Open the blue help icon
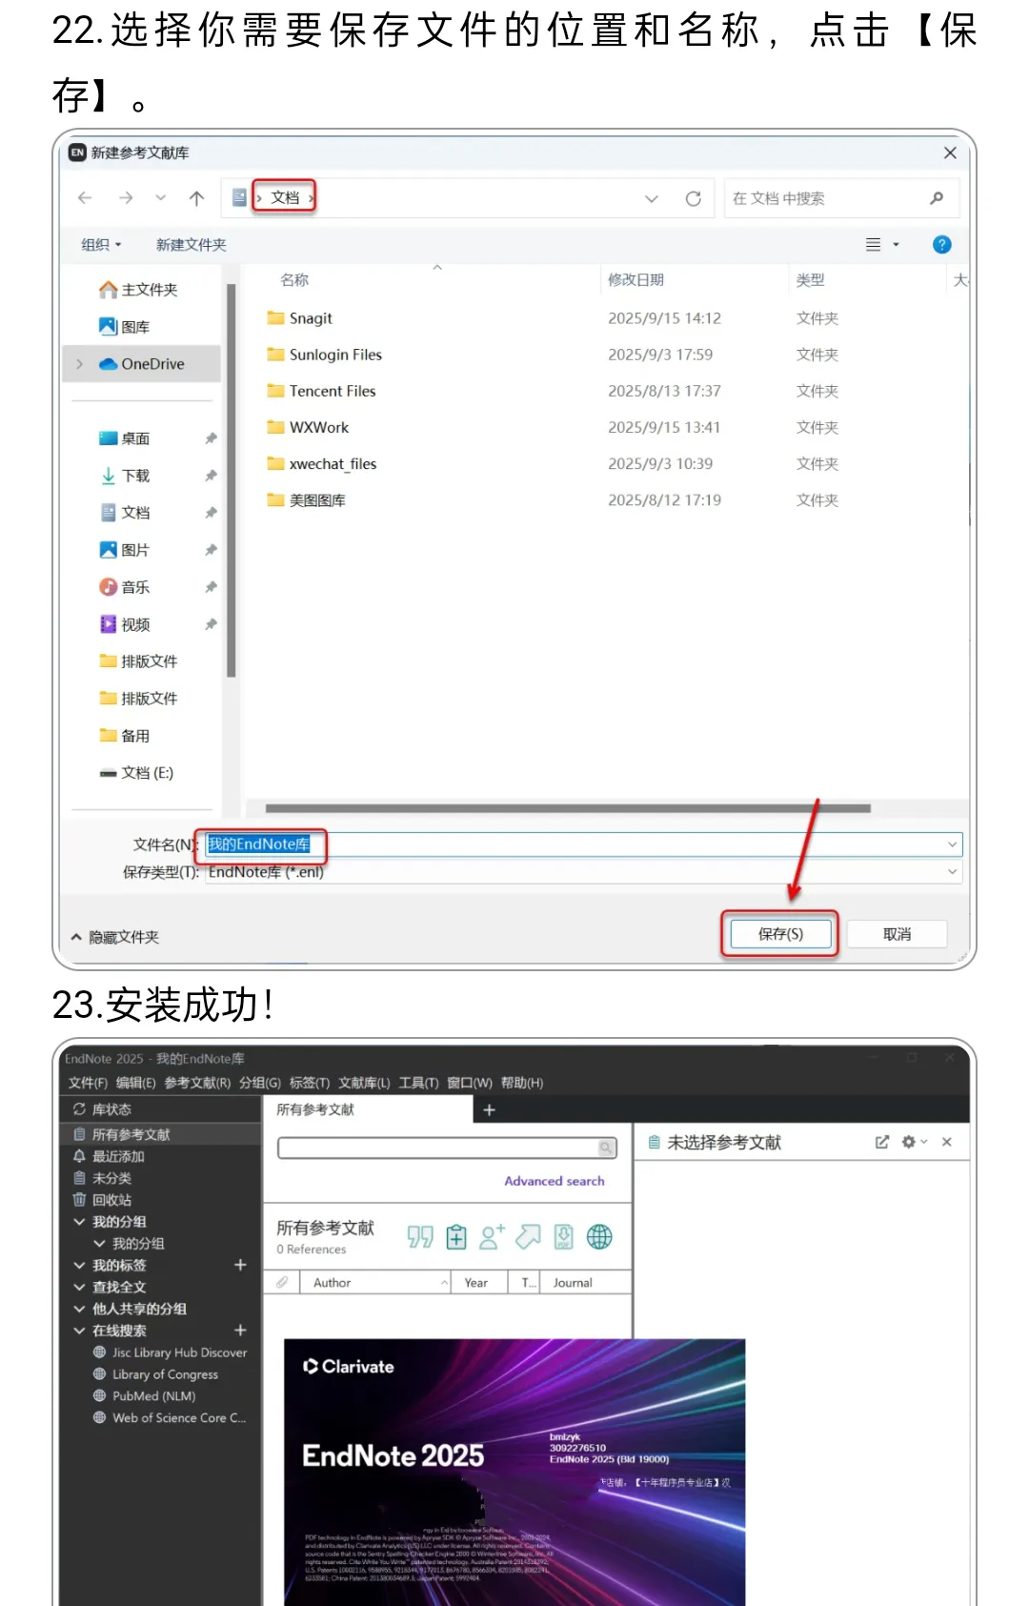The height and width of the screenshot is (1606, 1029). point(941,245)
